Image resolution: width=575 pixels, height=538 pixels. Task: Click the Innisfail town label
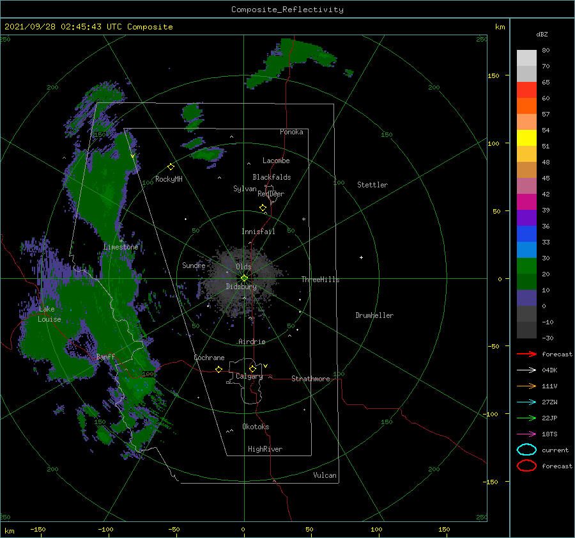pyautogui.click(x=258, y=232)
